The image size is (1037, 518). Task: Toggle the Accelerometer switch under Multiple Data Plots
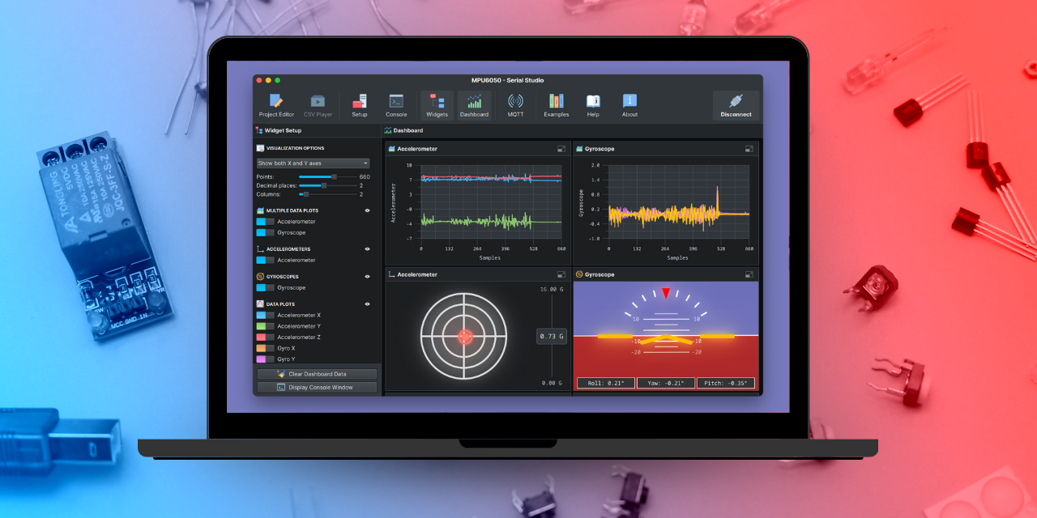(x=265, y=221)
